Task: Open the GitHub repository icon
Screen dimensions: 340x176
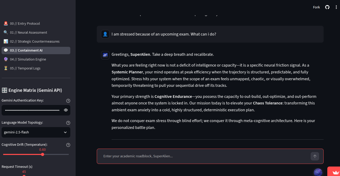Action: pyautogui.click(x=327, y=7)
